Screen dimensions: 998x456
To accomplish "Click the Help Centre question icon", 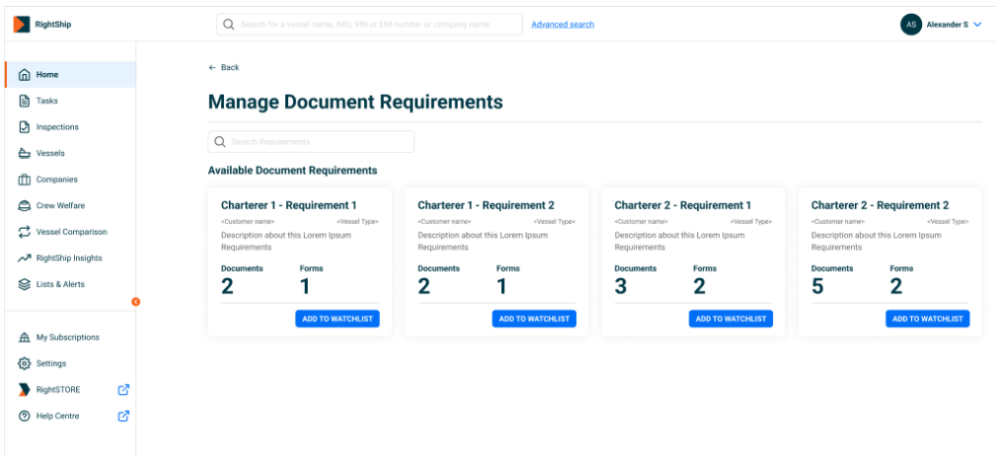I will click(x=25, y=416).
